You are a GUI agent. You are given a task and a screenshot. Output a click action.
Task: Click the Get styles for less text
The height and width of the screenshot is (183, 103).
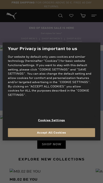(x=51, y=33)
